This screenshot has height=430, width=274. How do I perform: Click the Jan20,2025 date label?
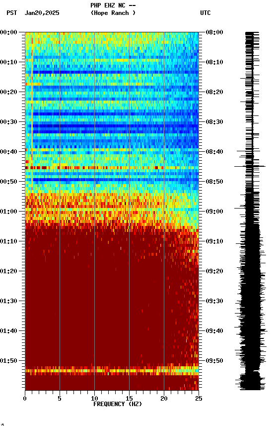(x=42, y=13)
